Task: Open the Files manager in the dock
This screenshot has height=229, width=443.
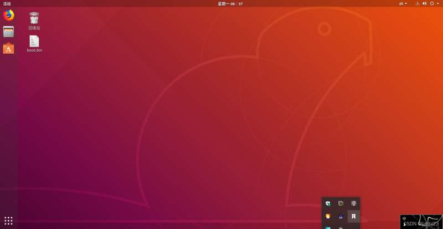Action: [x=8, y=32]
